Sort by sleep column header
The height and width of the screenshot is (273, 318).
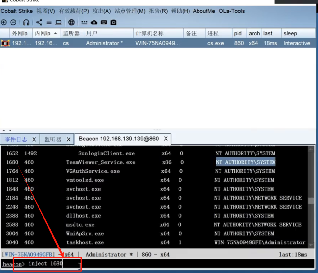[298, 33]
